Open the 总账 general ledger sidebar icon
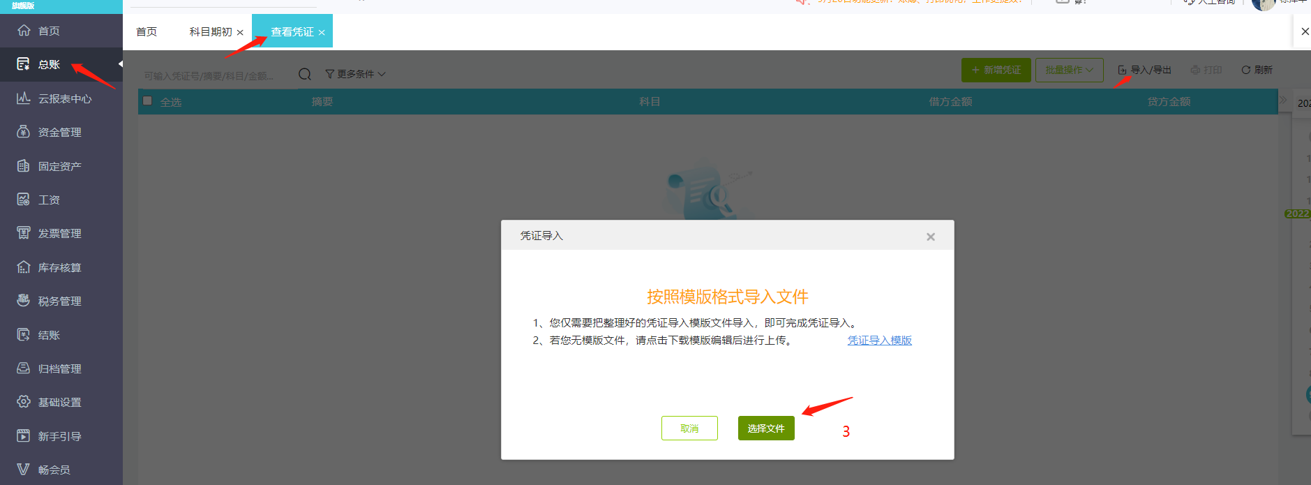Image resolution: width=1311 pixels, height=485 pixels. [24, 64]
